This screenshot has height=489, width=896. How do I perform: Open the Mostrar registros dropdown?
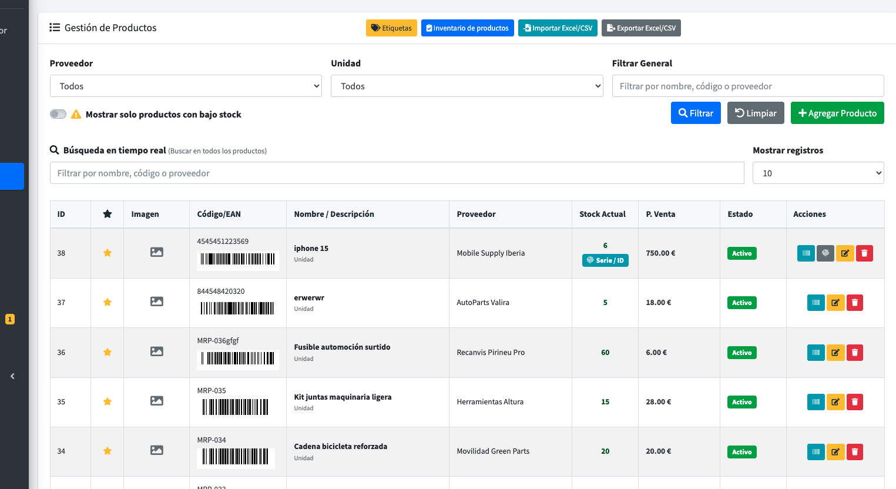[x=818, y=173]
